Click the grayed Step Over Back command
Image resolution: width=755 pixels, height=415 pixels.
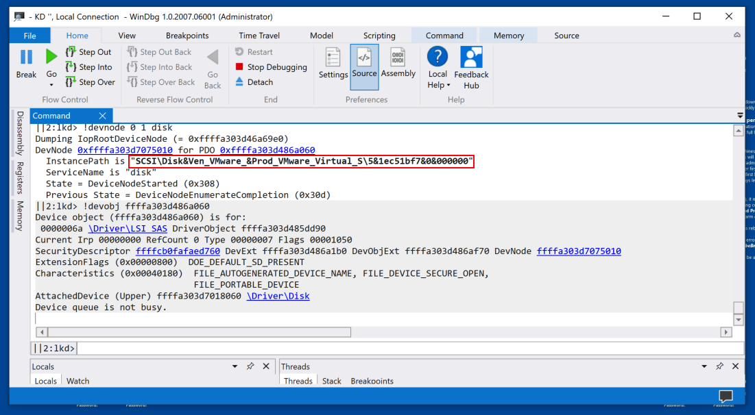pyautogui.click(x=161, y=82)
